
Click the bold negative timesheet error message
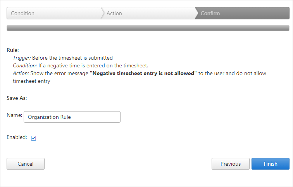143,73
